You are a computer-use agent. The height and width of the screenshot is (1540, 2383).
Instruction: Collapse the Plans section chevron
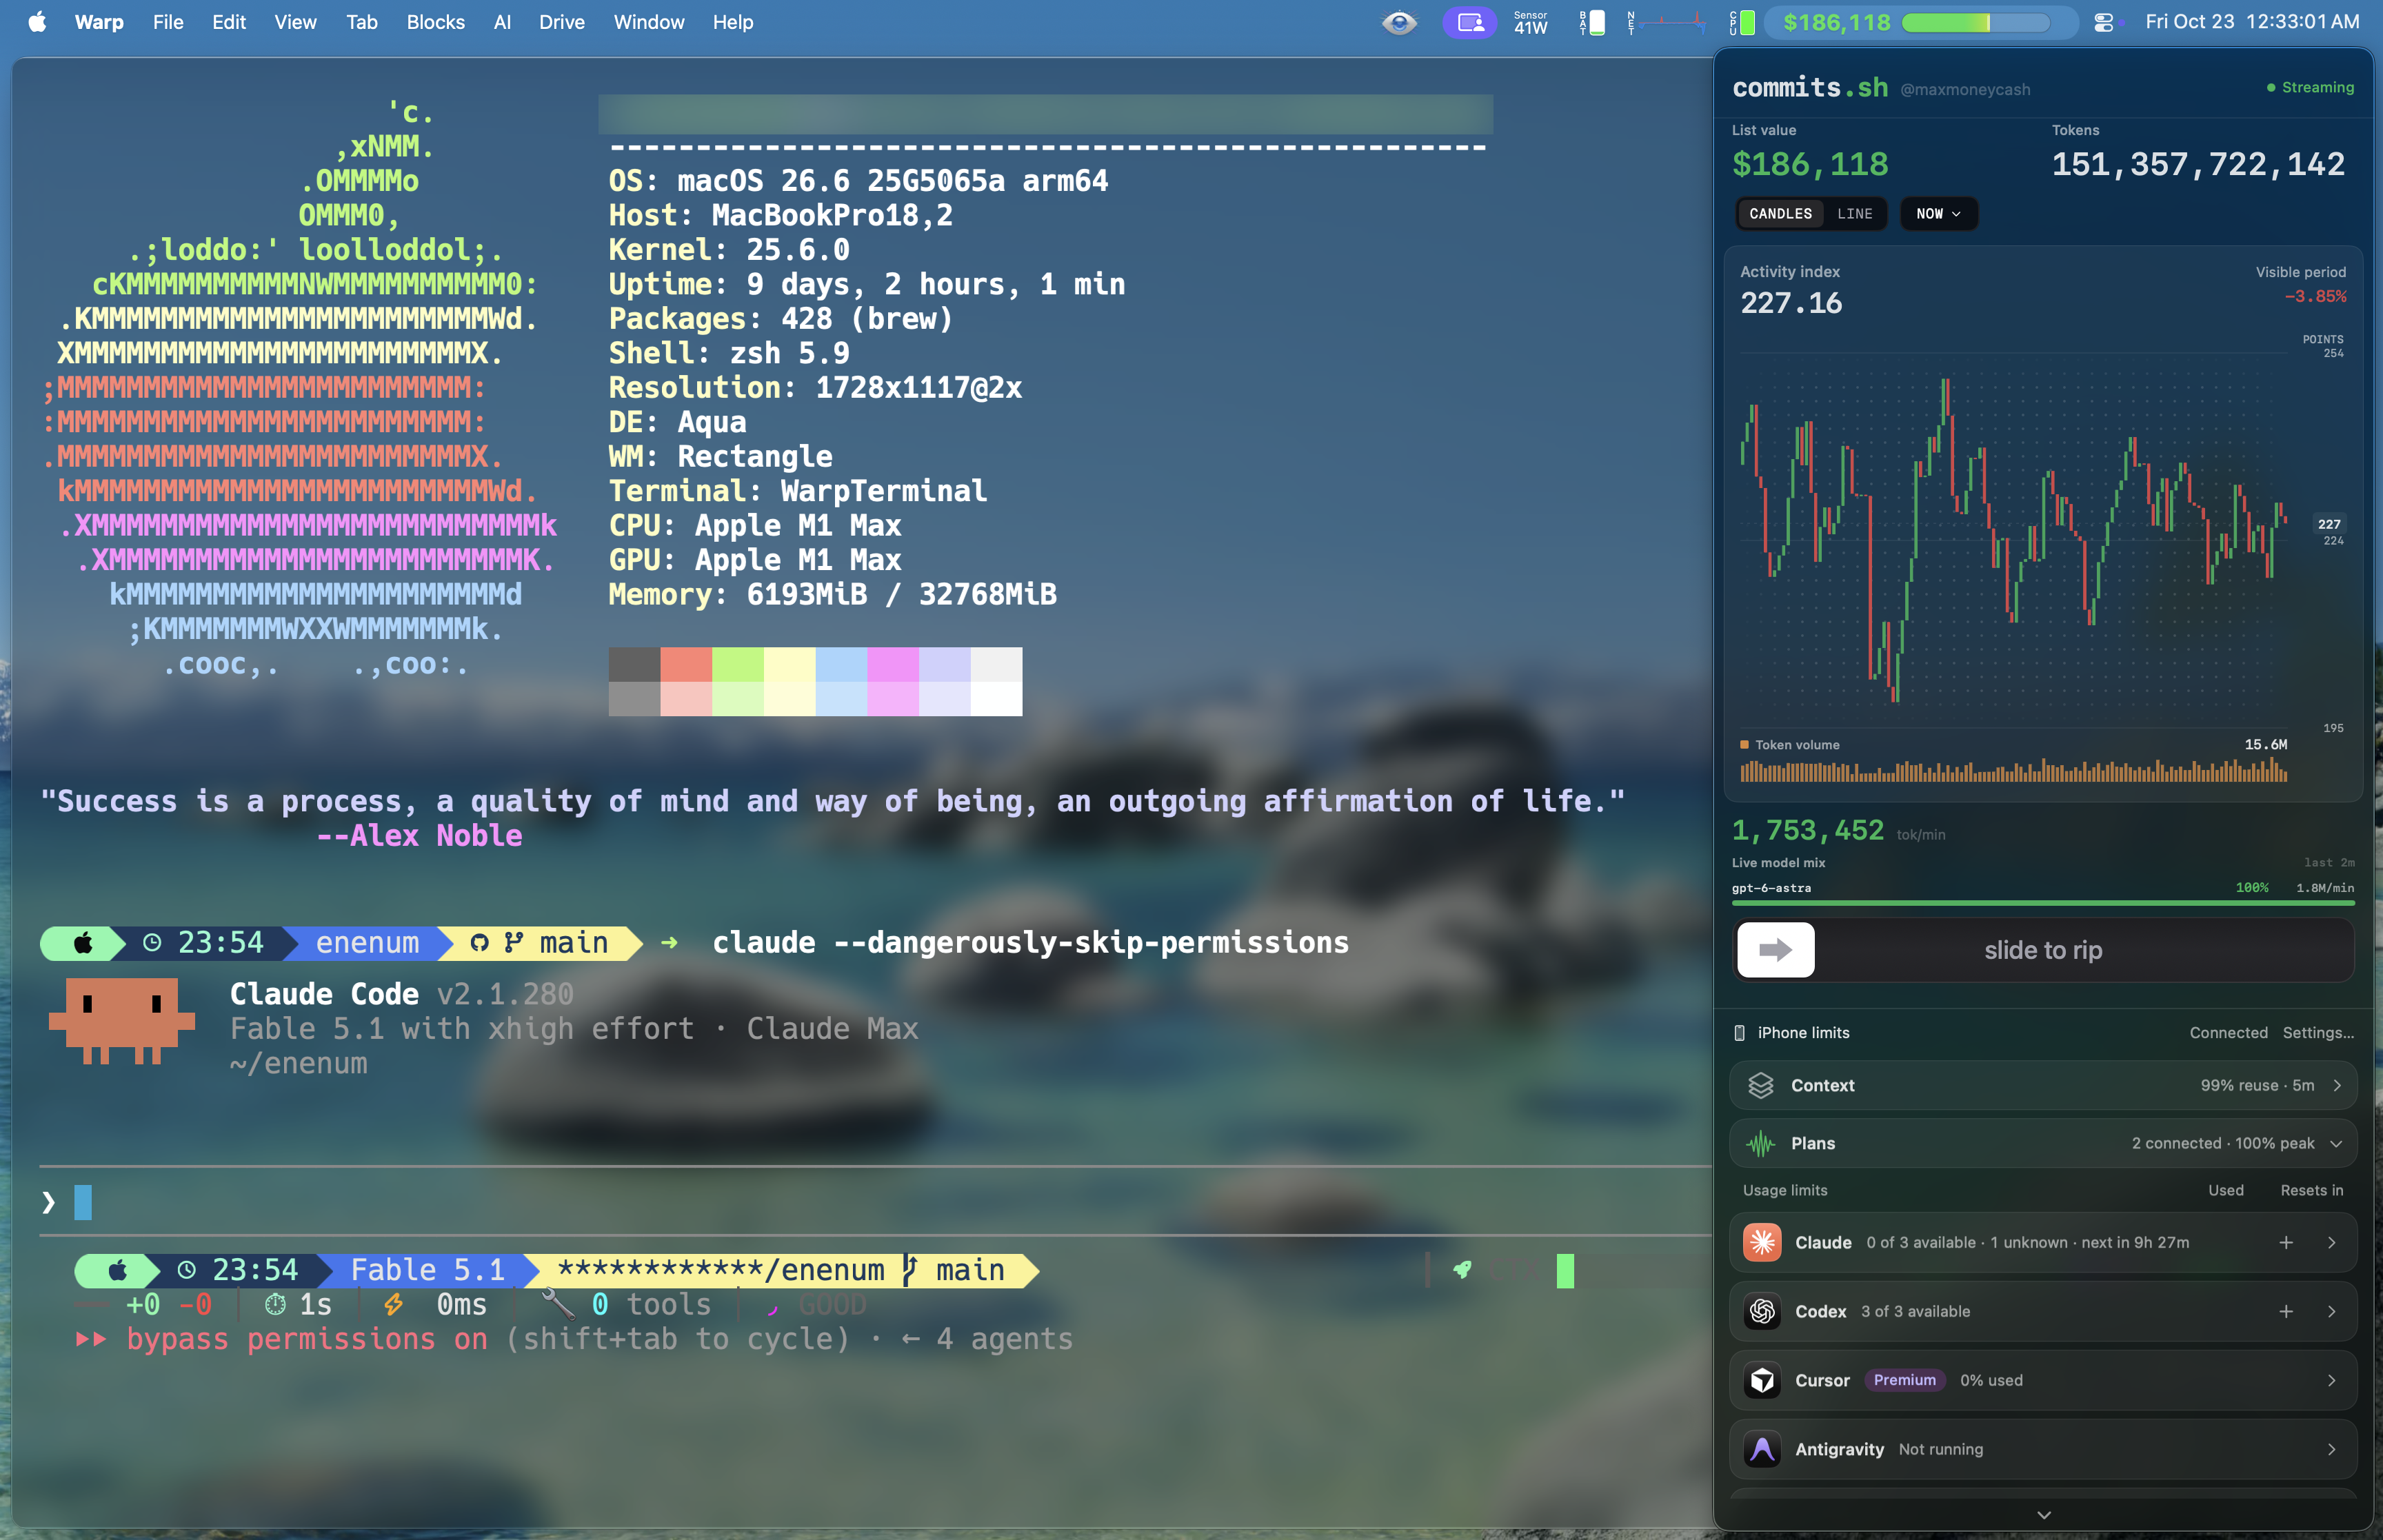pyautogui.click(x=2337, y=1144)
